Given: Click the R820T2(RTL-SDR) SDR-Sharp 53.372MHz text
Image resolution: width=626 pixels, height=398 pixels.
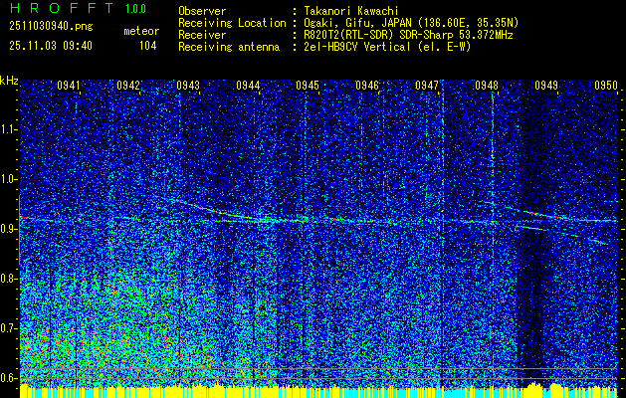Looking at the screenshot, I should (x=408, y=35).
